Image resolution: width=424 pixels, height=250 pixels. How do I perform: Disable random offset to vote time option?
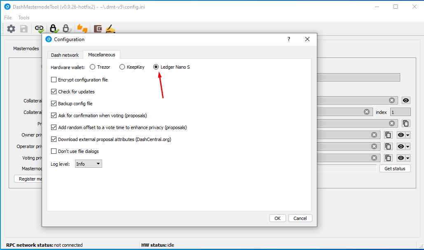54,127
